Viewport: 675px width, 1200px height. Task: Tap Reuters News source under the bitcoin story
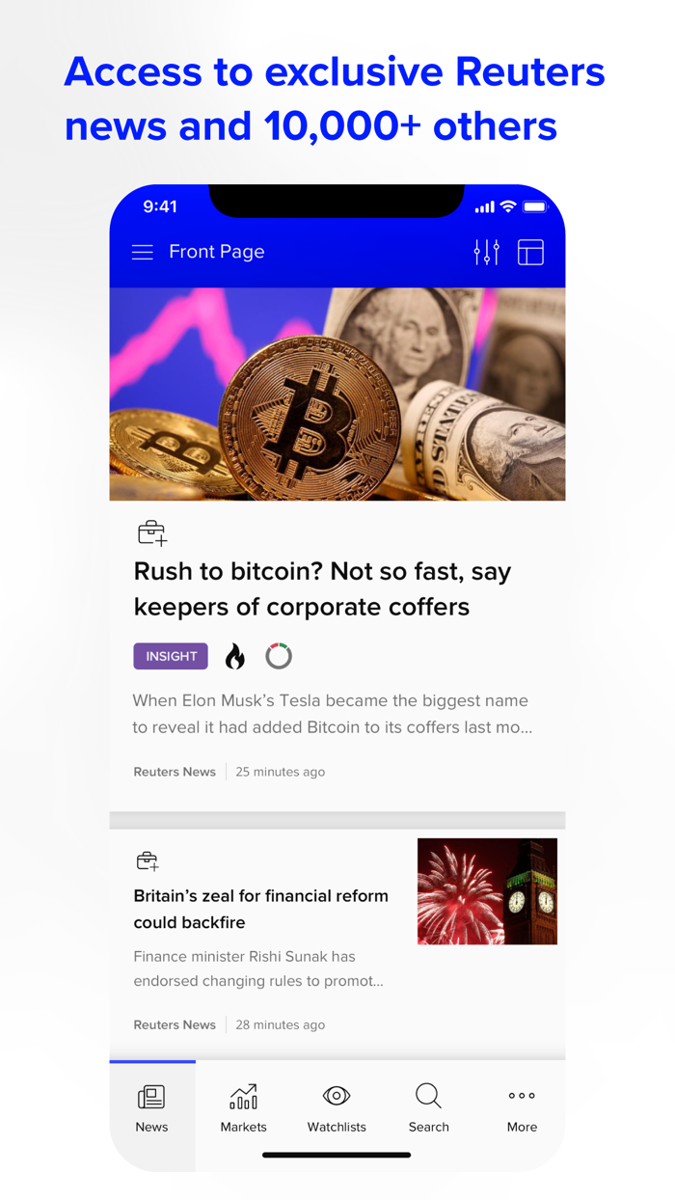coord(175,772)
